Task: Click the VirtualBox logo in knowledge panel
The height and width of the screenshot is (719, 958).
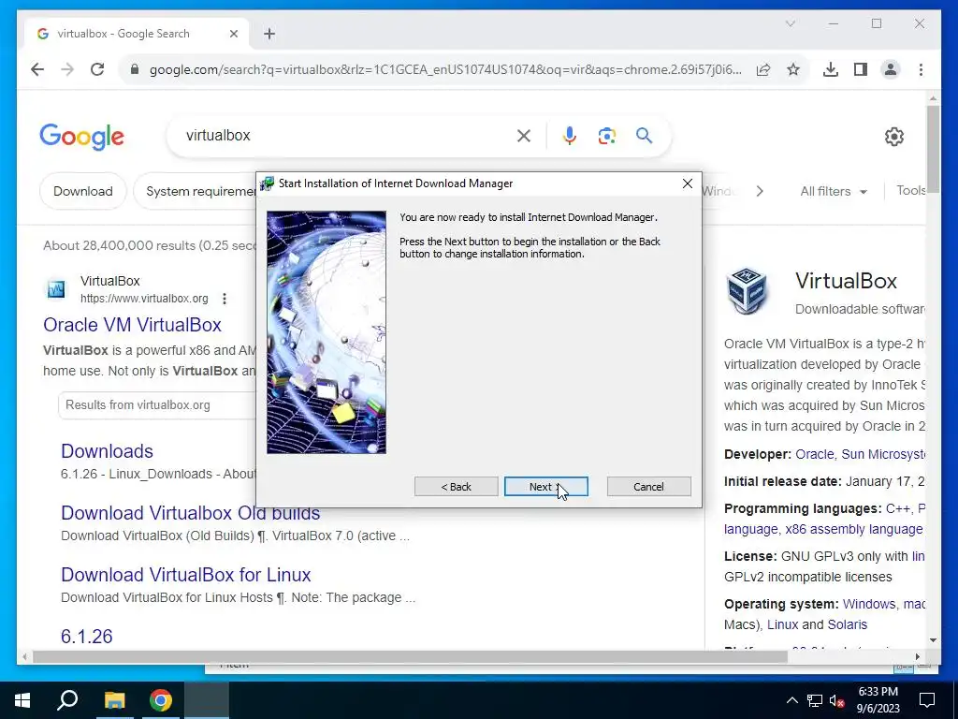Action: (747, 291)
